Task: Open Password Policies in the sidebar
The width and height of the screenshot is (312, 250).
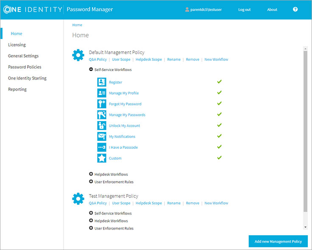Action: point(25,67)
